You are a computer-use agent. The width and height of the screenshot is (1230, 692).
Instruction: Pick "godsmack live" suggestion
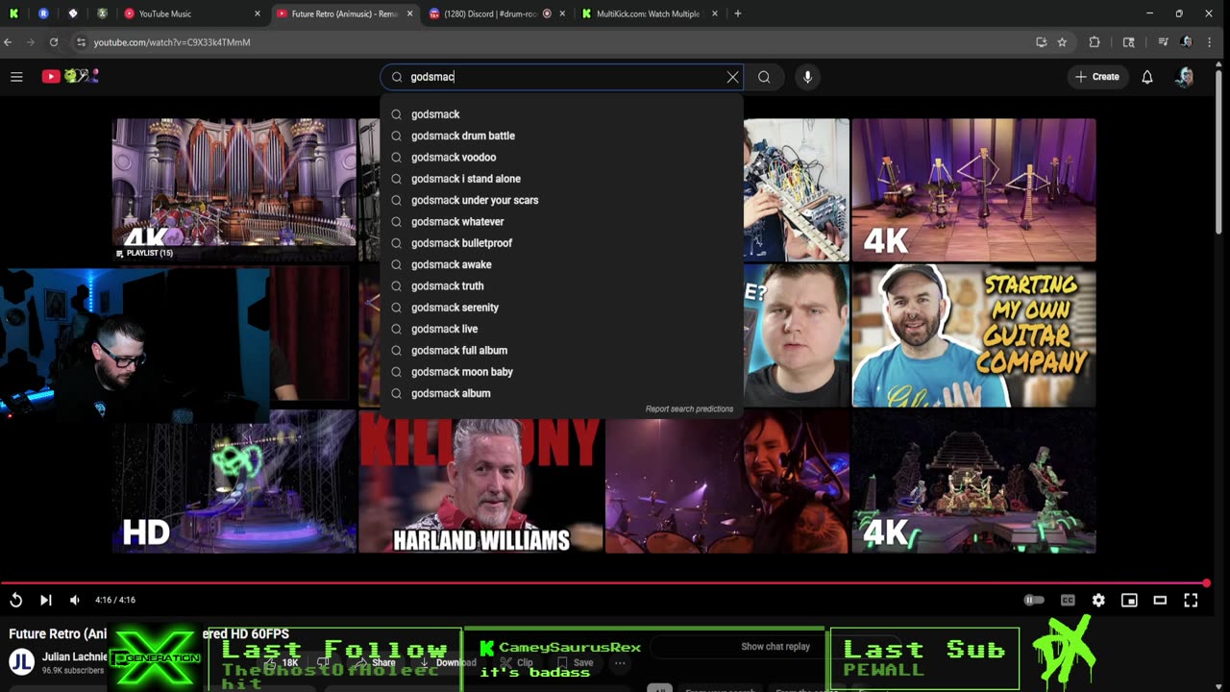(562, 329)
